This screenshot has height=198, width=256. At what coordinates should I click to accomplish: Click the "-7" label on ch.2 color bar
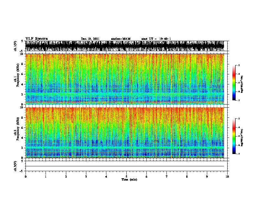(x=239, y=154)
